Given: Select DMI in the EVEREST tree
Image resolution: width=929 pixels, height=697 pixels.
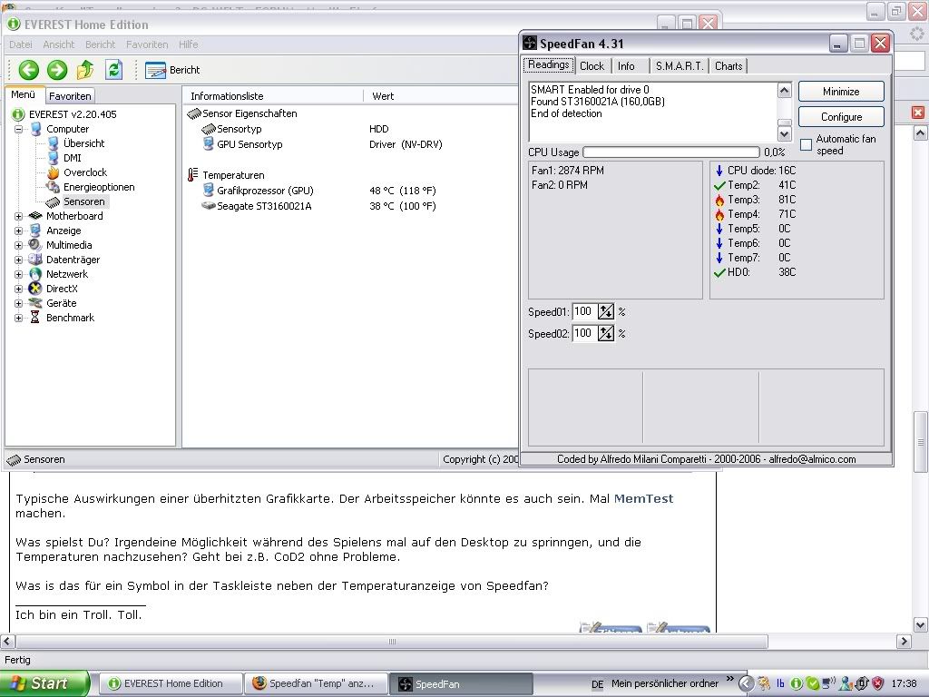Looking at the screenshot, I should point(73,158).
